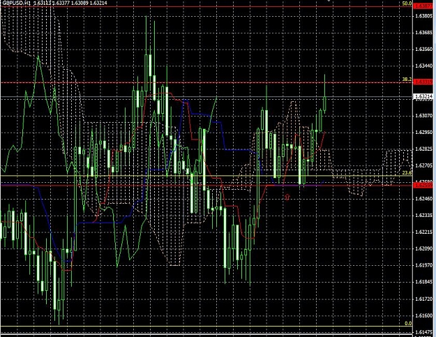
Task: Click price axis value 1.61475
Action: coord(423,332)
